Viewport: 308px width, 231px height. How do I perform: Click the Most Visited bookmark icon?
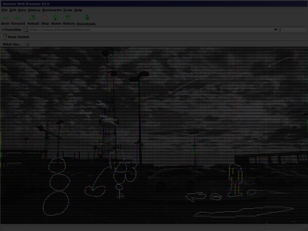click(x=4, y=37)
